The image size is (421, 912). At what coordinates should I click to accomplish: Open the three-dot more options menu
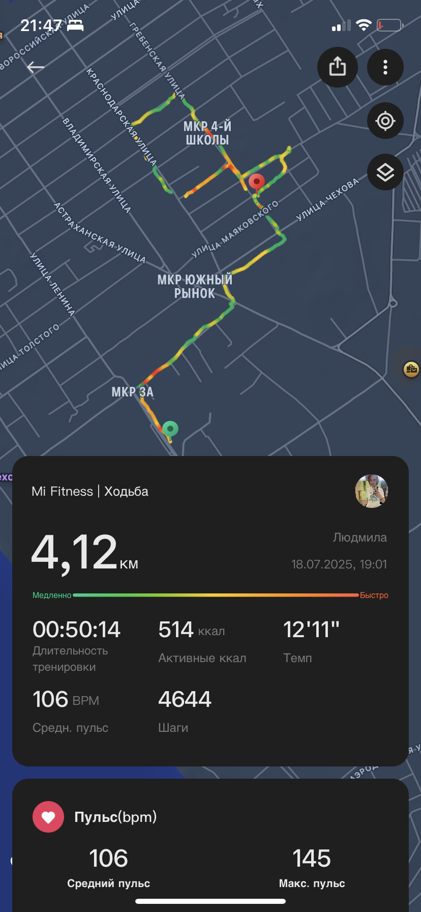tap(385, 67)
